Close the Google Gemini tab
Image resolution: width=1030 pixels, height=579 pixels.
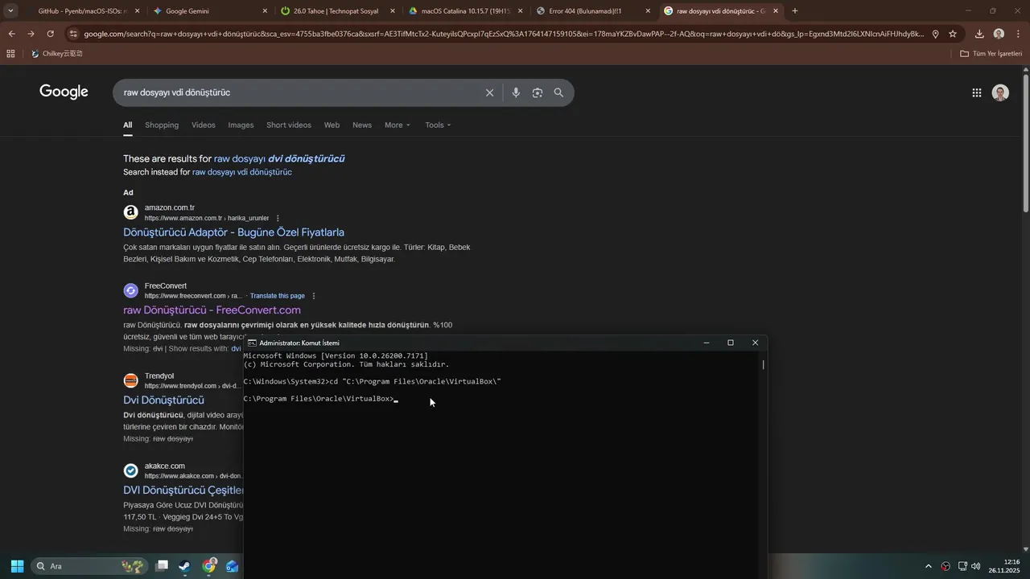pyautogui.click(x=266, y=11)
